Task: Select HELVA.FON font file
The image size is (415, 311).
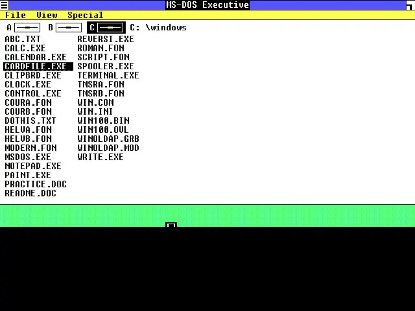Action: click(28, 130)
